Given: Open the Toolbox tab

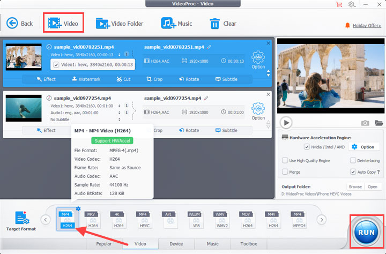Looking at the screenshot, I should coord(249,244).
